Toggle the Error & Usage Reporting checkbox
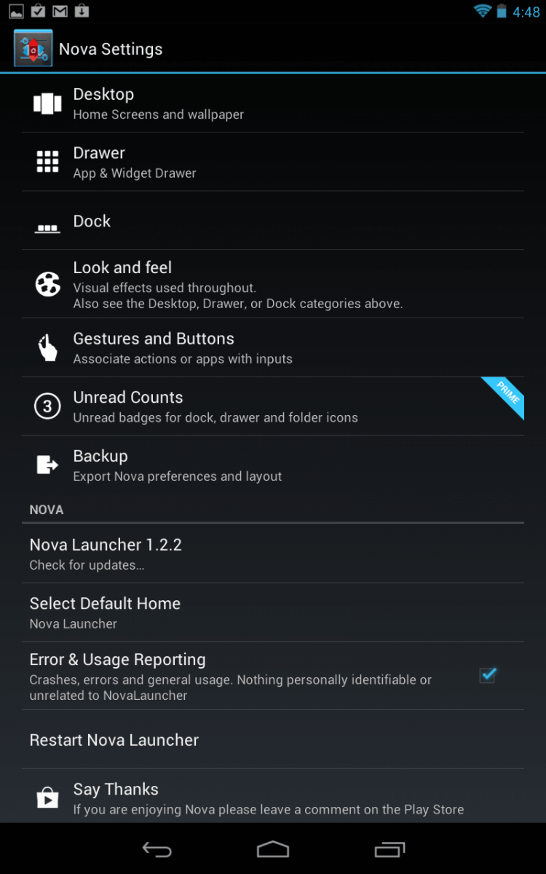Viewport: 546px width, 874px height. click(488, 675)
